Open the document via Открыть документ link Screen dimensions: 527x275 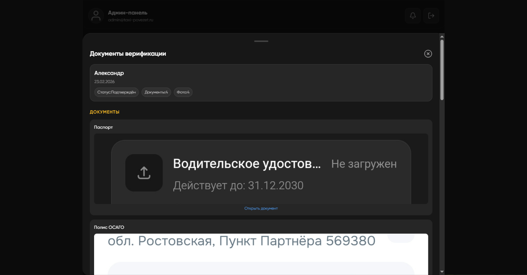(x=261, y=208)
